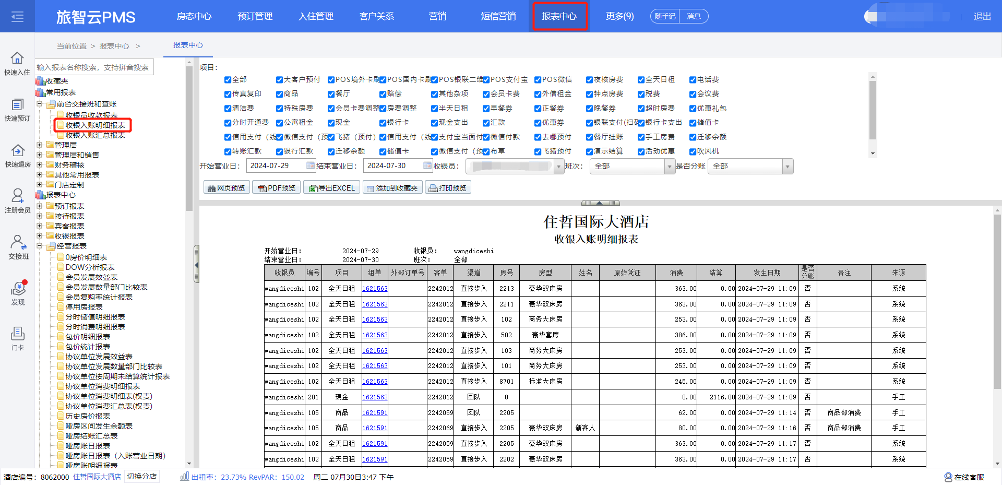Export report via 导出EXCEL

tap(332, 188)
